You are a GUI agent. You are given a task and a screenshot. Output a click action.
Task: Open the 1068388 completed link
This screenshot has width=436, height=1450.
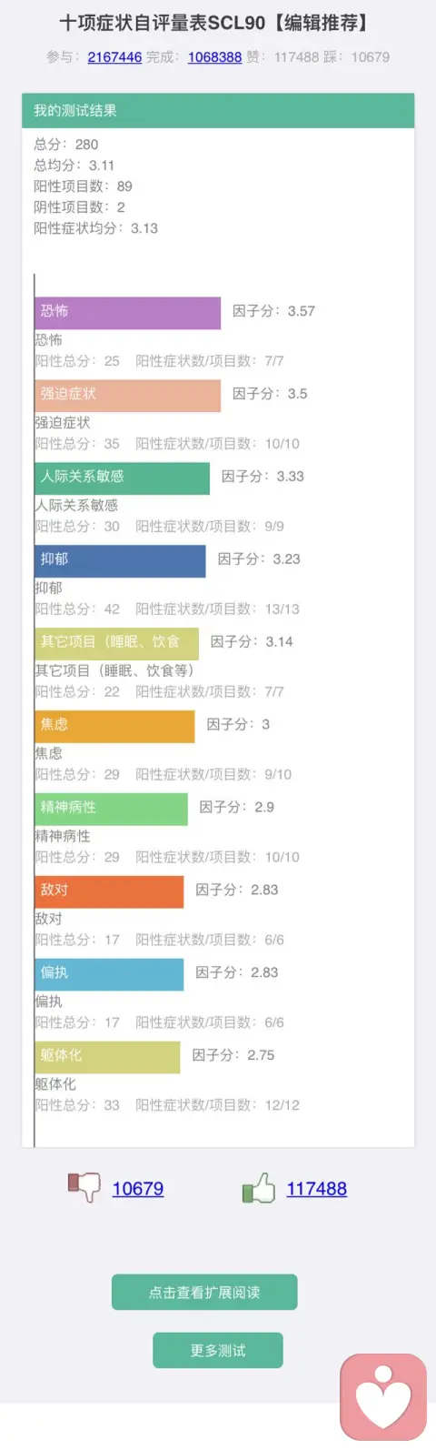(x=214, y=56)
